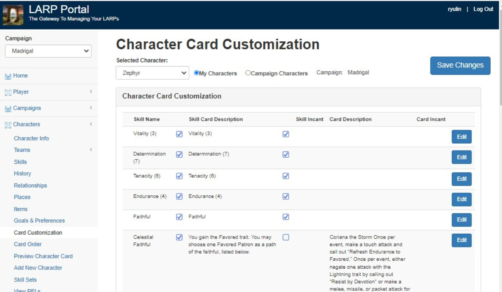This screenshot has height=292, width=502.
Task: Select the Campaign Characters radio button
Action: pos(248,73)
